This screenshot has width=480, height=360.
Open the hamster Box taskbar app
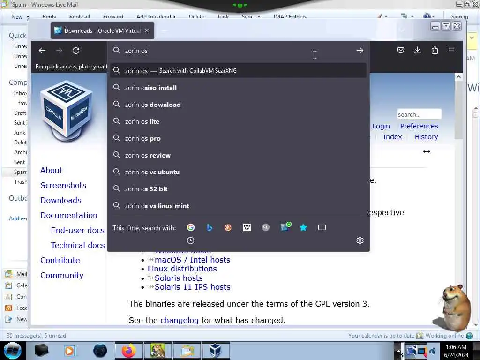[158, 351]
